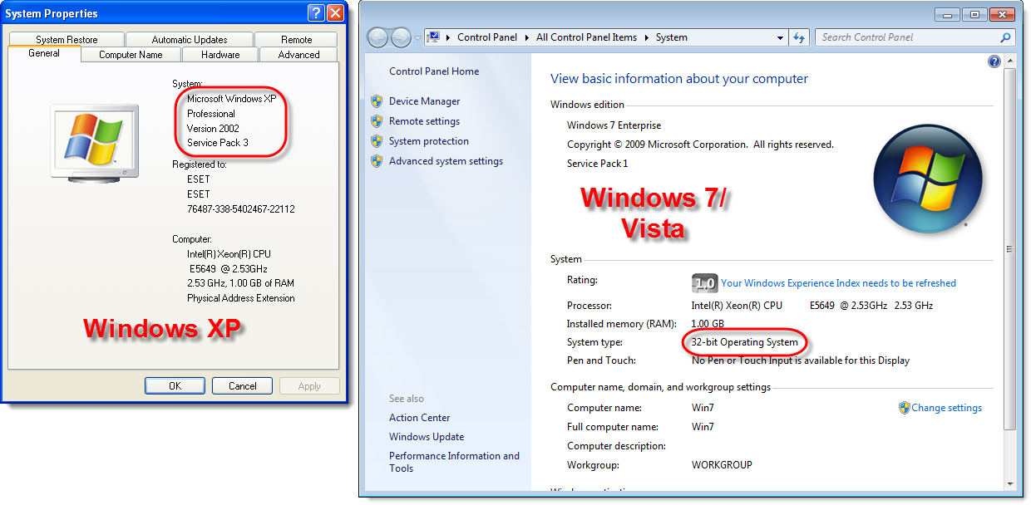Click the "32-bit Operating System" value
The image size is (1031, 505).
tap(745, 342)
